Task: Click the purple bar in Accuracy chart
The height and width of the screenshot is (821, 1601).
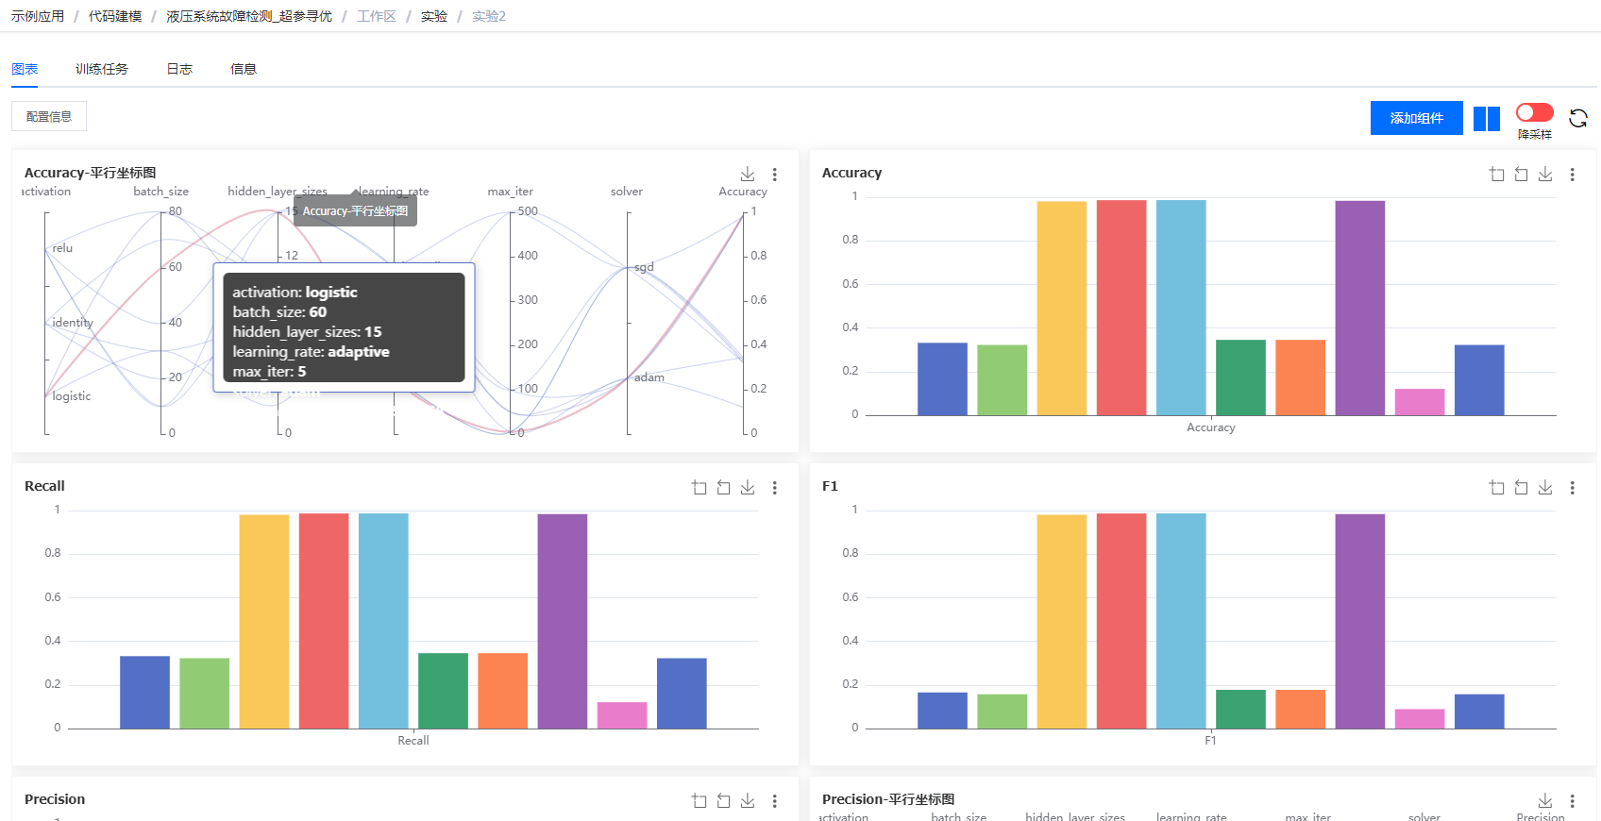Action: click(1360, 308)
